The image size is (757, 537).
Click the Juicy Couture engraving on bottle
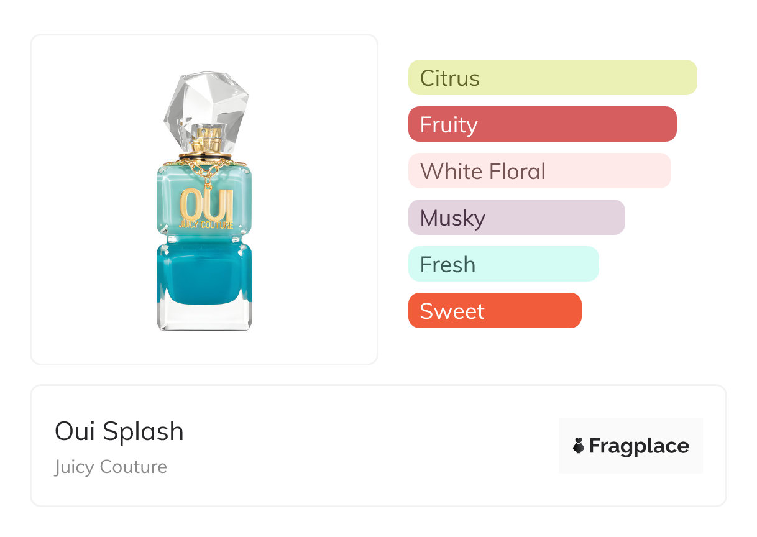click(206, 224)
